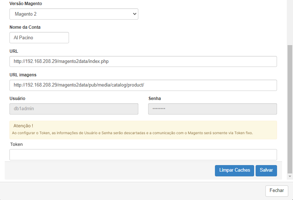Save settings with the Salvar button
The image size is (293, 200).
tap(266, 171)
